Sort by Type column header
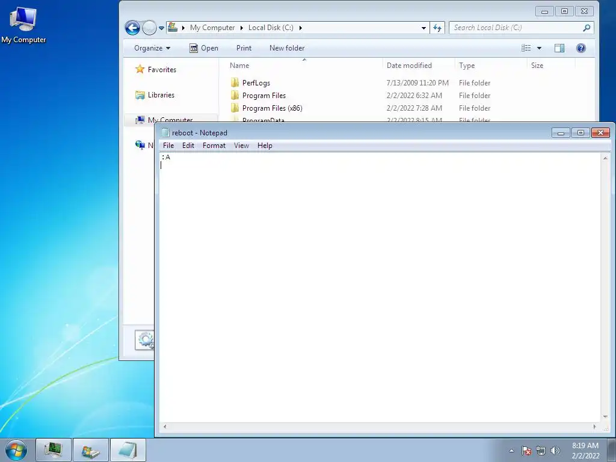 [467, 66]
